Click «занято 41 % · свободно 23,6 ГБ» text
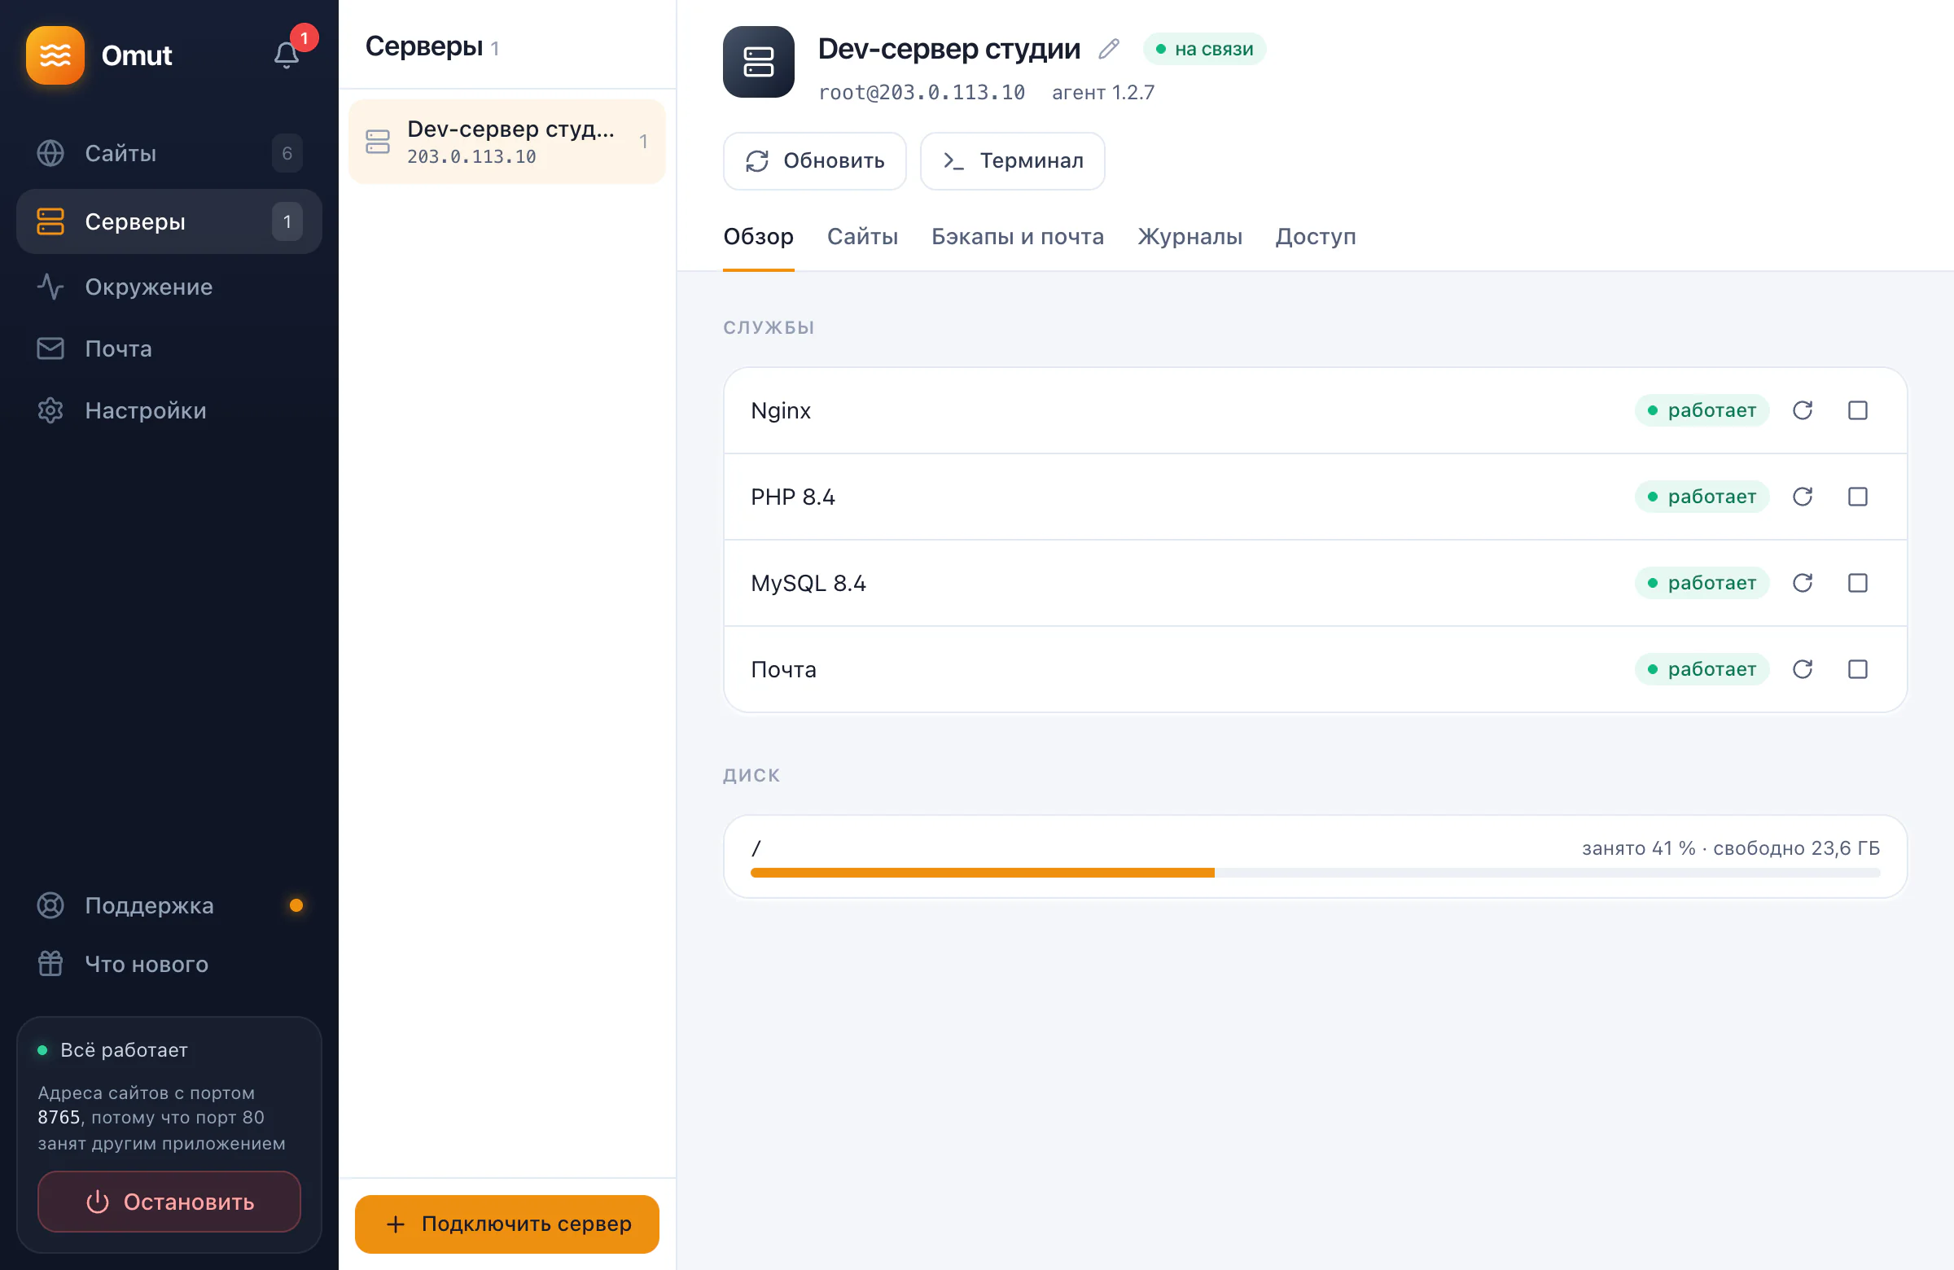This screenshot has width=1954, height=1270. coord(1731,848)
